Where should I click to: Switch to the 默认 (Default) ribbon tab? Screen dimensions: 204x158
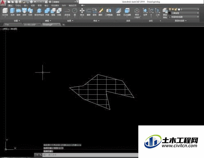(x=10, y=5)
